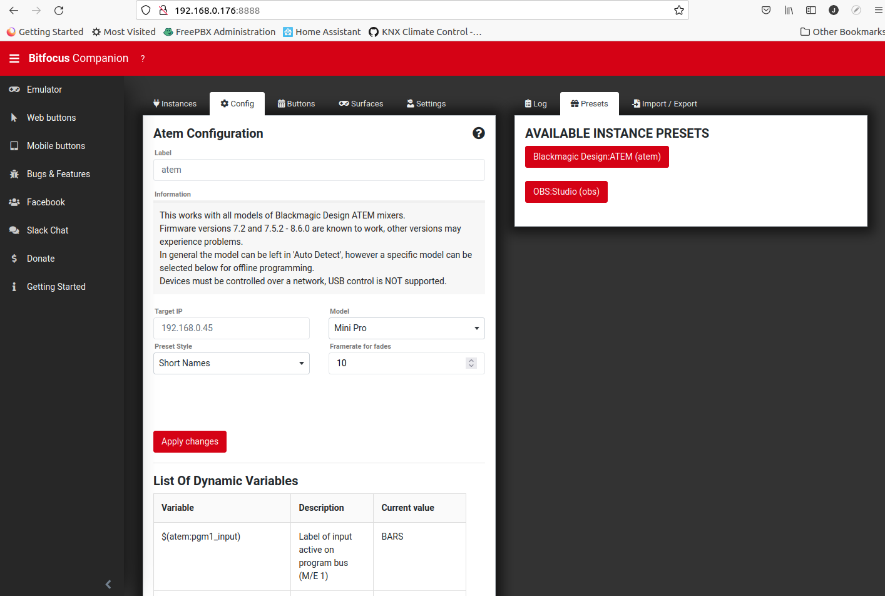
Task: Click the insecure connection lock icon
Action: [x=163, y=10]
